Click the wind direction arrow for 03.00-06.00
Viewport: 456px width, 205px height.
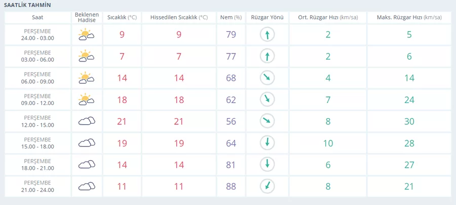(x=267, y=56)
